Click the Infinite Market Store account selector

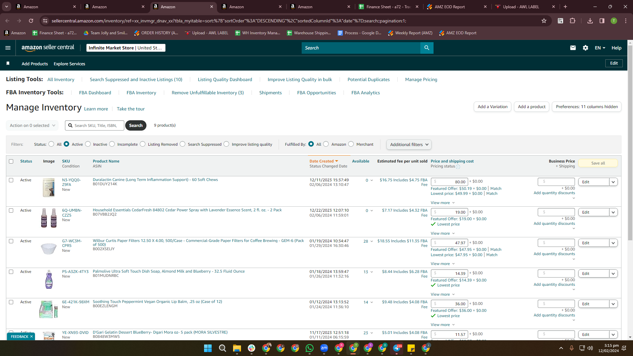(126, 48)
